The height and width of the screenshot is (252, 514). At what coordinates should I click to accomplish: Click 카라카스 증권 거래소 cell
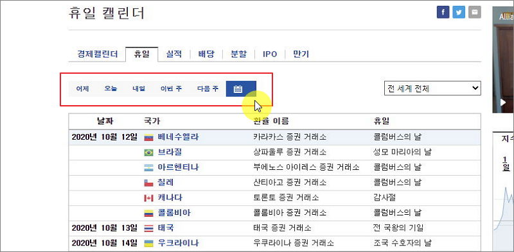[290, 137]
